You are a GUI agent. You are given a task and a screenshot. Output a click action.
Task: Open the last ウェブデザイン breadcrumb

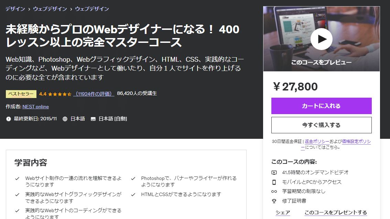[x=92, y=9]
